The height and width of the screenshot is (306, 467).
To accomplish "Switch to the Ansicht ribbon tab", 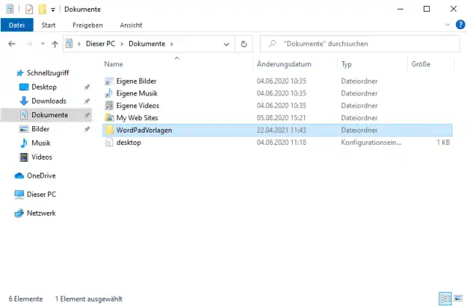I will [x=131, y=25].
